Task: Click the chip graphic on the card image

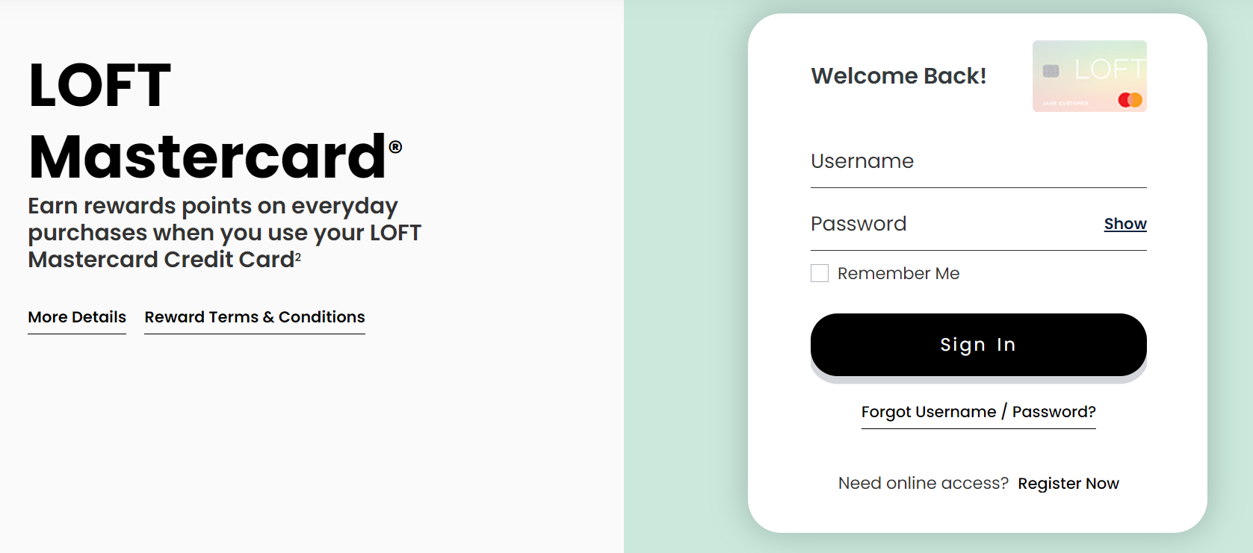Action: pyautogui.click(x=1051, y=72)
